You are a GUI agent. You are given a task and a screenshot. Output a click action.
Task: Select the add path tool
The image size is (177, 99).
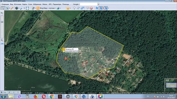coord(78,8)
